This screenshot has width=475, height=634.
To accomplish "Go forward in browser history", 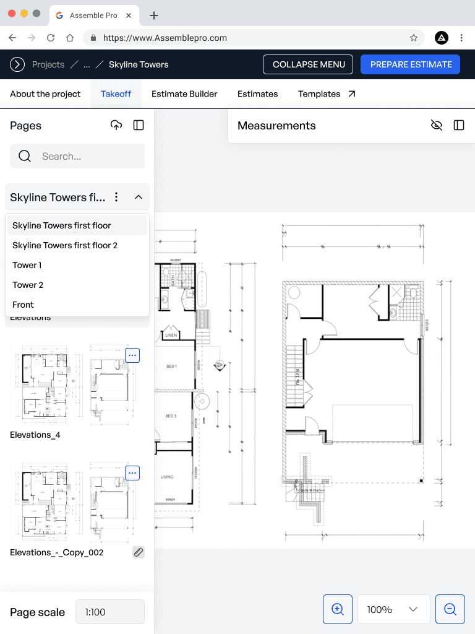I will coord(32,38).
